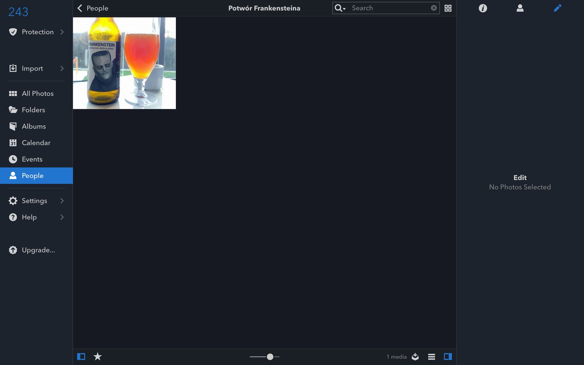Expand the Protection submenu chevron
This screenshot has width=584, height=365.
[62, 32]
